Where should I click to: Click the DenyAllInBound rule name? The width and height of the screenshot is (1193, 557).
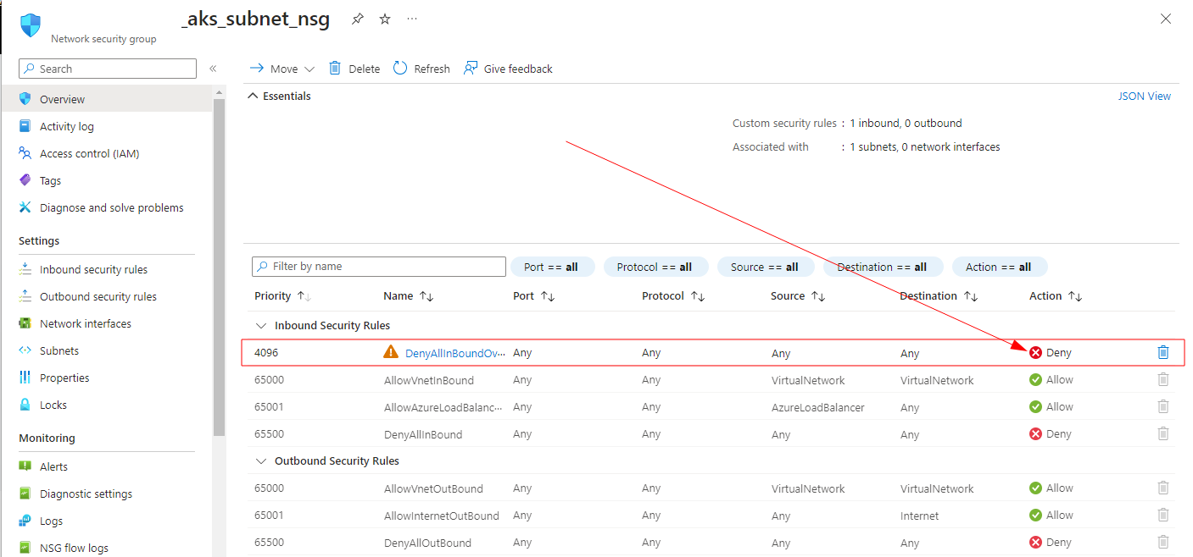click(423, 434)
